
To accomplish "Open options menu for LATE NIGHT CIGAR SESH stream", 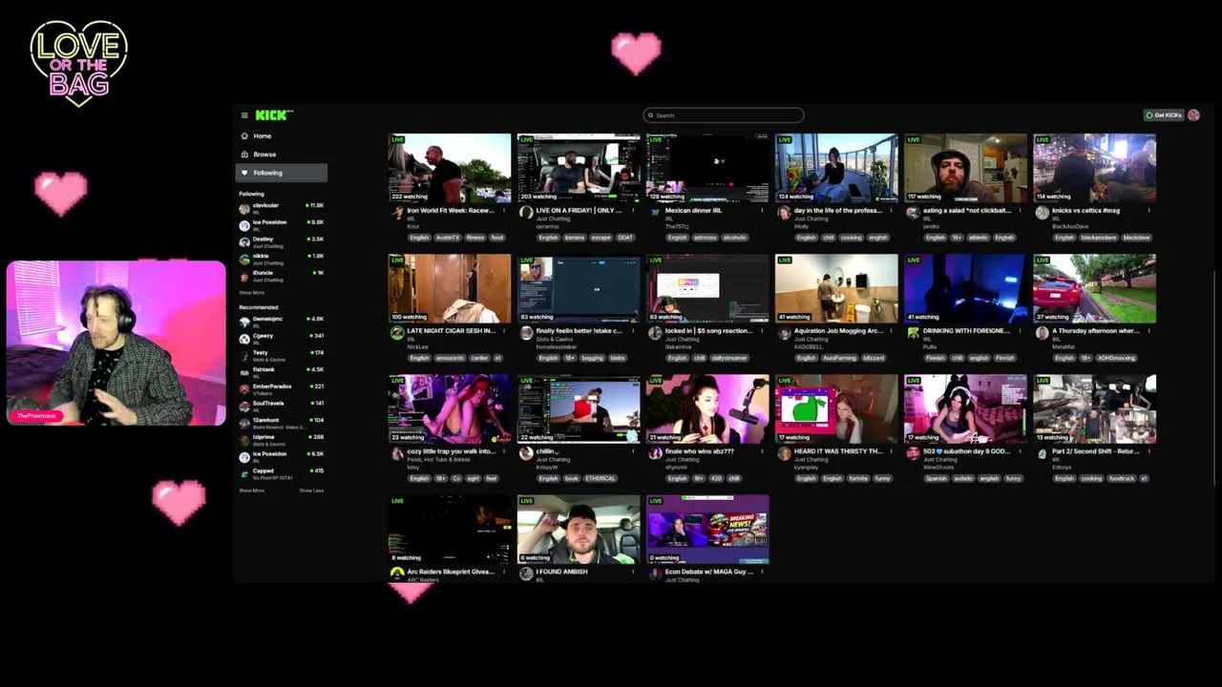I will [505, 331].
